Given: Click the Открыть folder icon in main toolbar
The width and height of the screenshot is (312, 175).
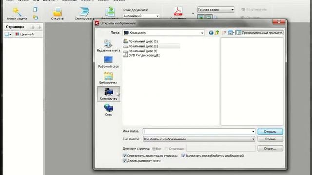Looking at the screenshot, I should point(58,12).
